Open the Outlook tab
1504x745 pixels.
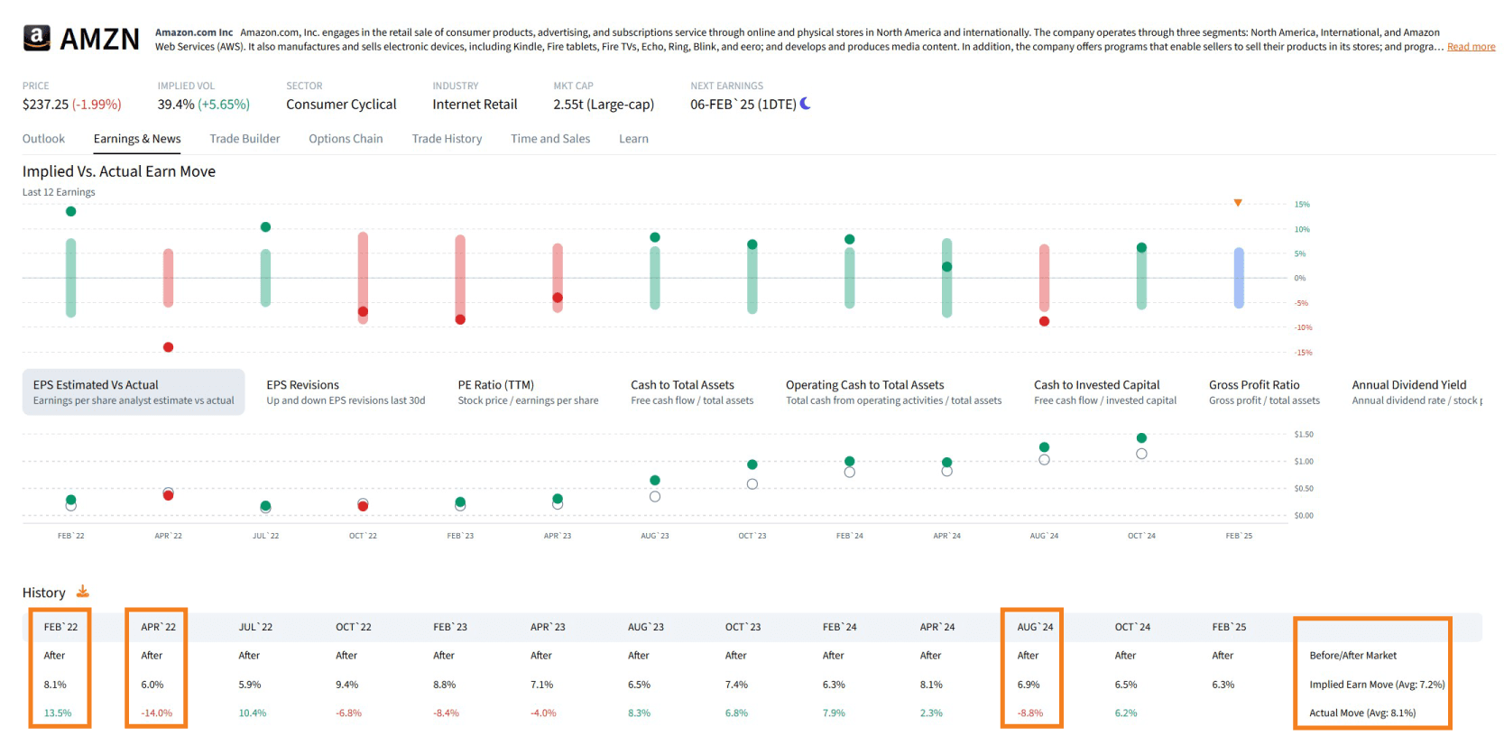pyautogui.click(x=43, y=139)
